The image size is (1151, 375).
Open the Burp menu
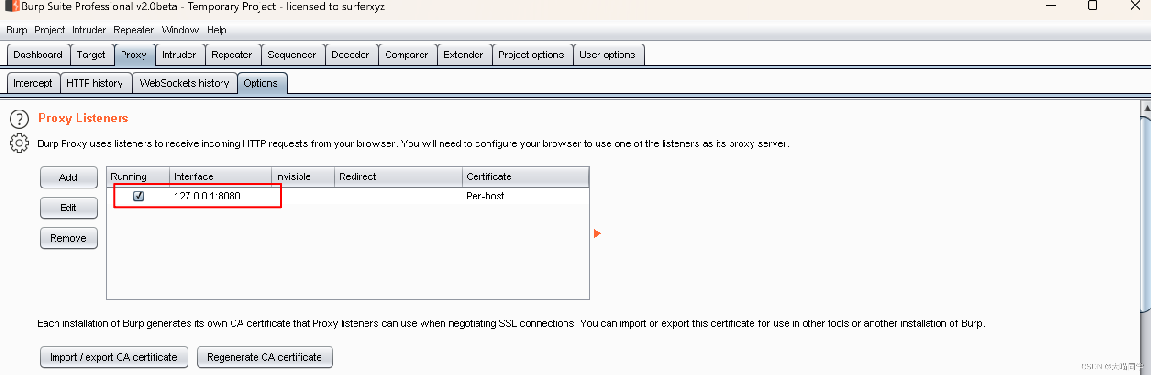pos(17,30)
